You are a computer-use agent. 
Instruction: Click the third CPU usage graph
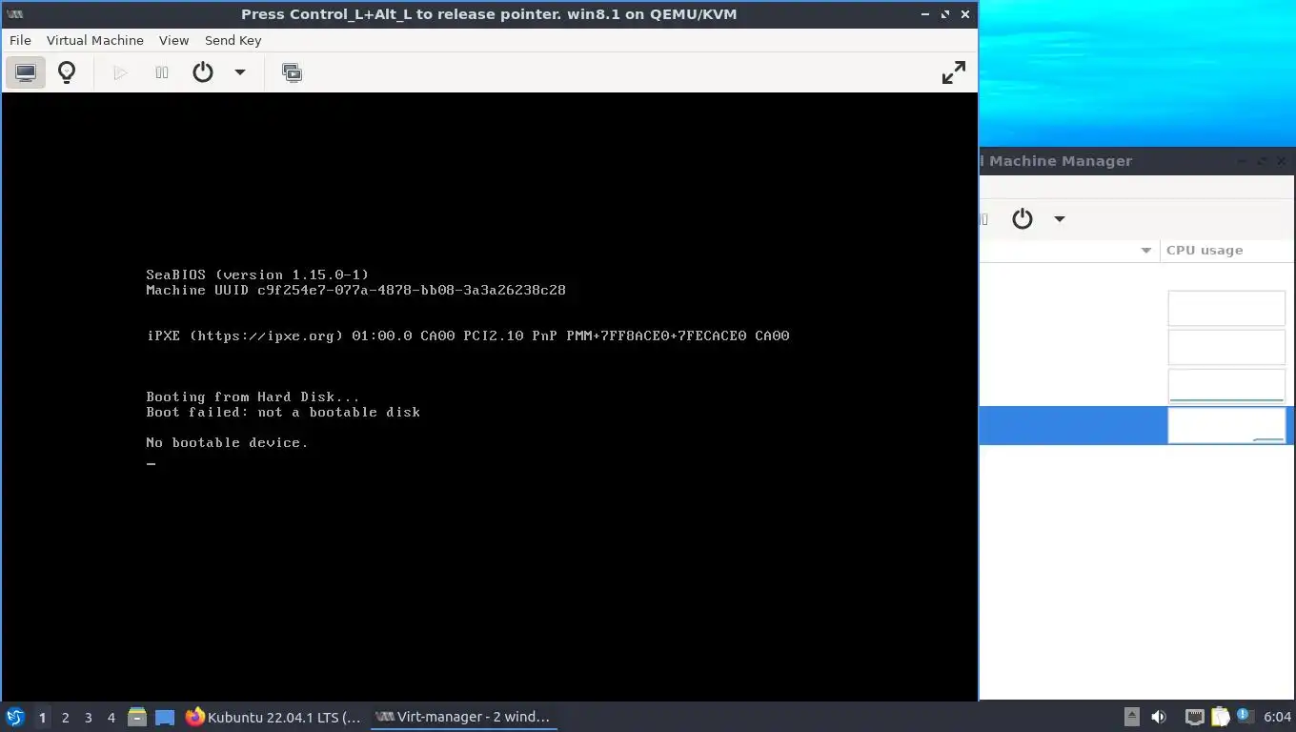point(1226,386)
